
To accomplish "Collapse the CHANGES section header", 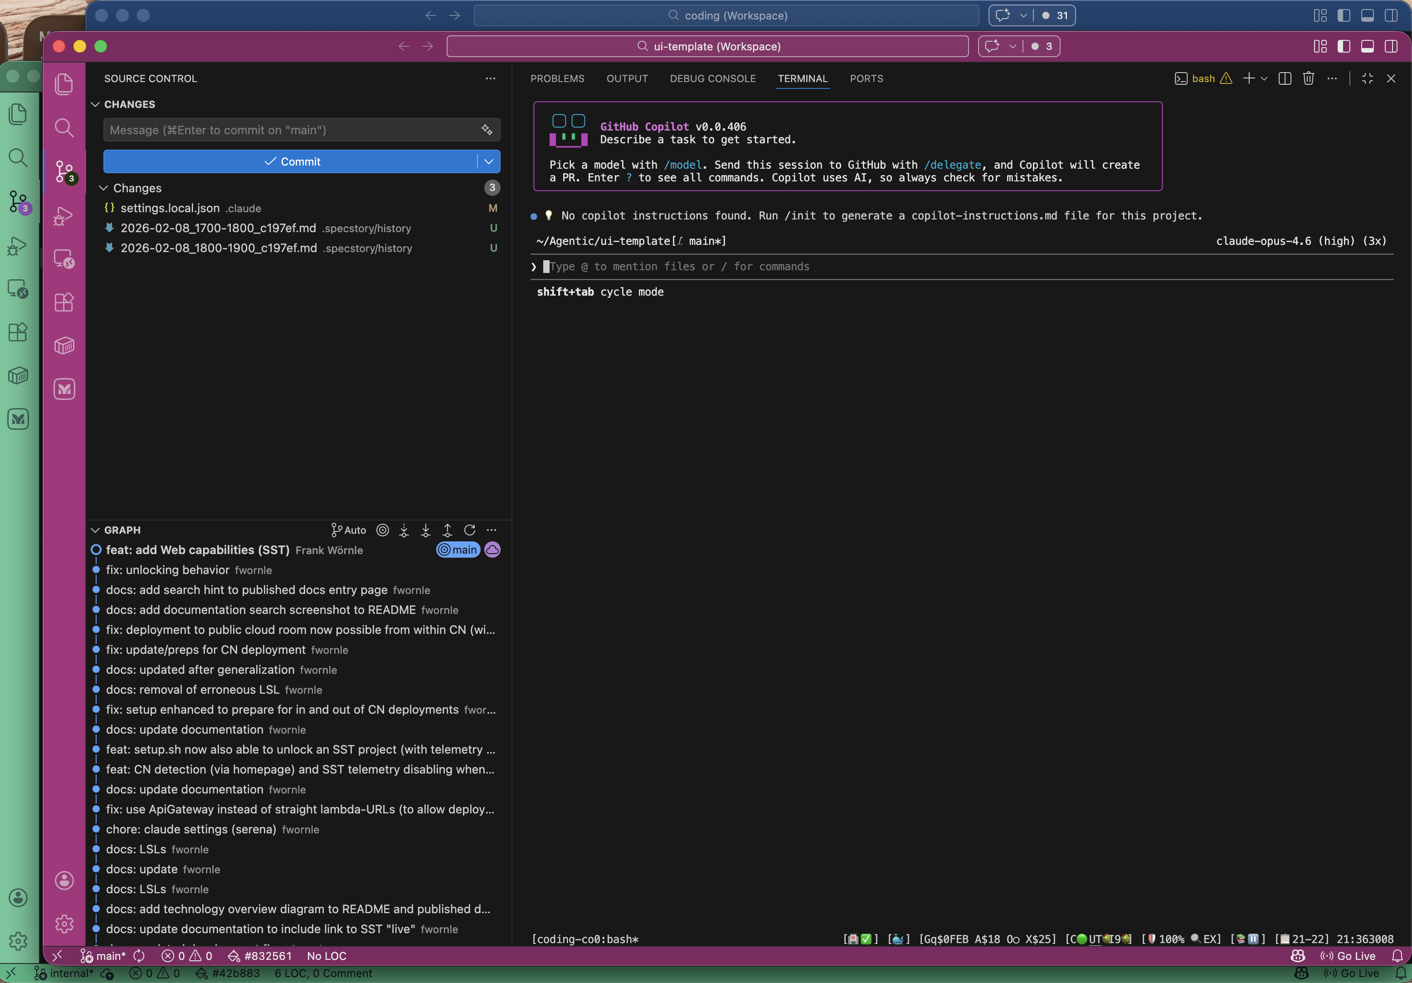I will pos(95,104).
